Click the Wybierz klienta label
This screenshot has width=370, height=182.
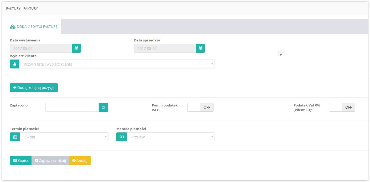[x=23, y=56]
